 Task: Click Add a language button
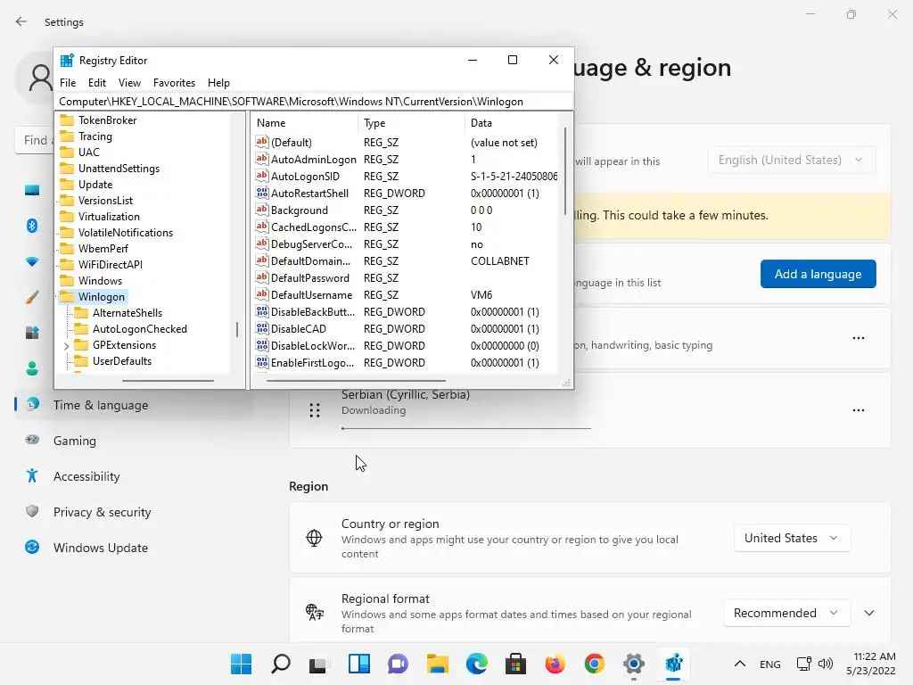point(818,274)
